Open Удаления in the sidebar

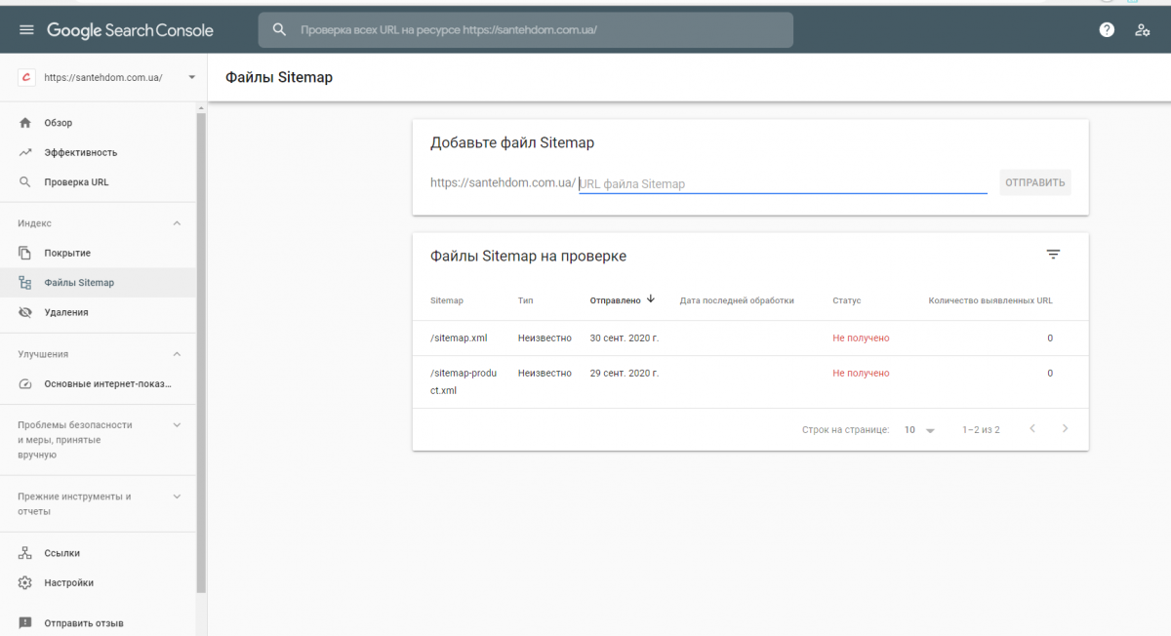(98, 312)
